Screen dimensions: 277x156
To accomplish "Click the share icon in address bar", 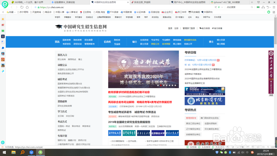I will (x=216, y=7).
